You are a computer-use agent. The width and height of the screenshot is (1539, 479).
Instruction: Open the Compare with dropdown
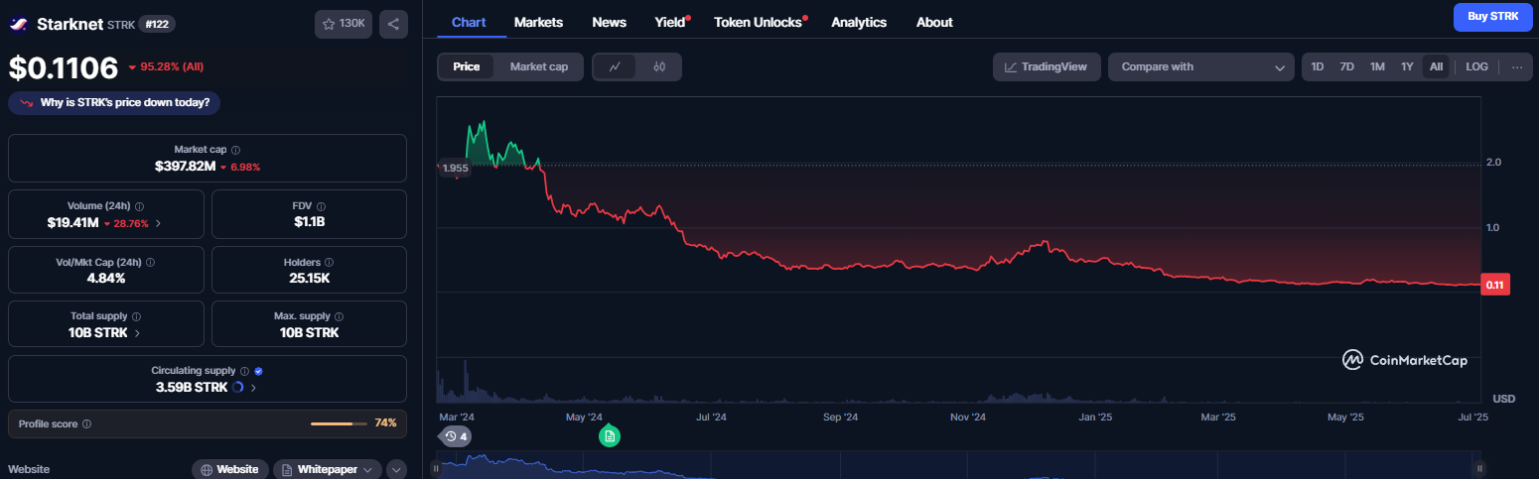point(1201,66)
